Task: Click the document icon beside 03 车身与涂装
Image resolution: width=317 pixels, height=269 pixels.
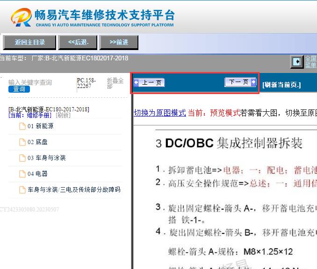Action: pyautogui.click(x=22, y=158)
